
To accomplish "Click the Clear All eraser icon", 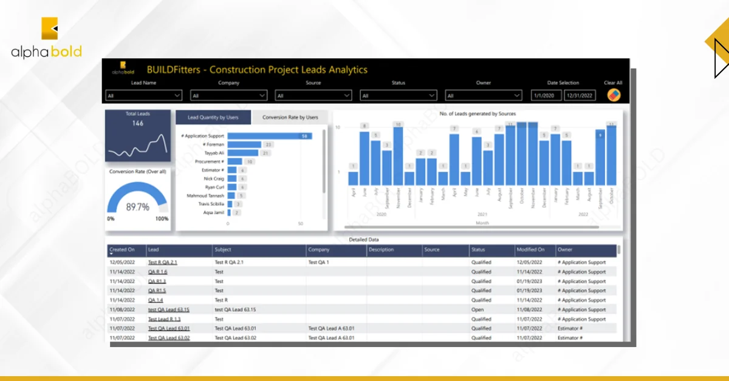I will (614, 95).
